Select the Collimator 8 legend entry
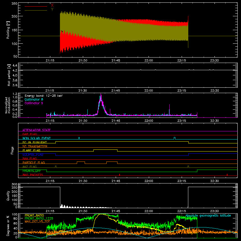 point(34,99)
